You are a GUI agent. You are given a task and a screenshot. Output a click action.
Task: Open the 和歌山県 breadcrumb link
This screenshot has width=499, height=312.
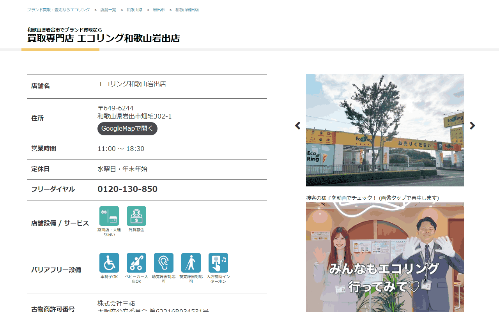click(134, 10)
